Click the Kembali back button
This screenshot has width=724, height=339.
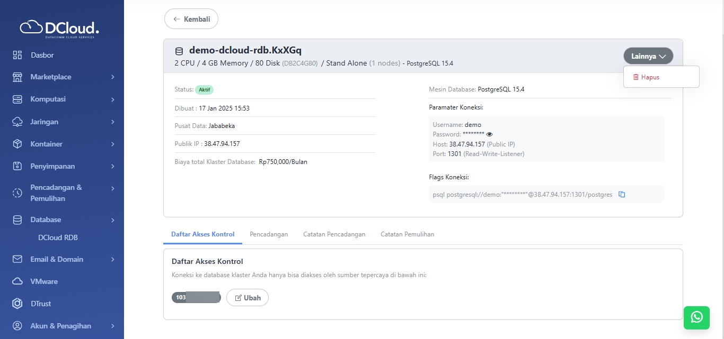coord(191,19)
